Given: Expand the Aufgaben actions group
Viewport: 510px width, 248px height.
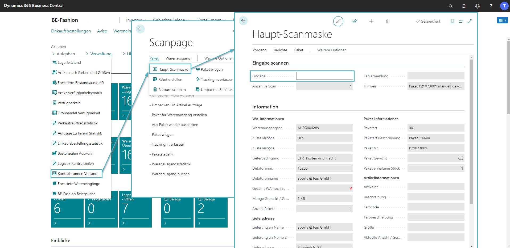Looking at the screenshot, I should (63, 54).
